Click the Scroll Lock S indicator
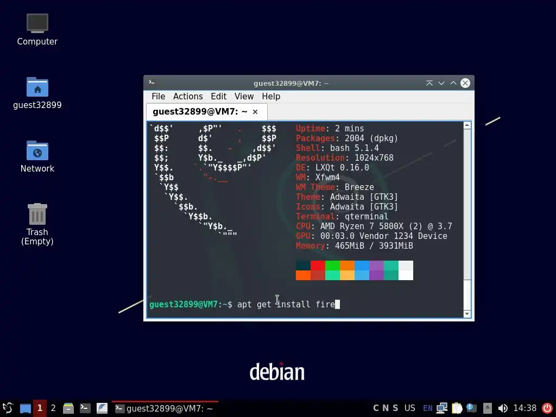Viewport: 556px width, 417px height. tap(395, 408)
